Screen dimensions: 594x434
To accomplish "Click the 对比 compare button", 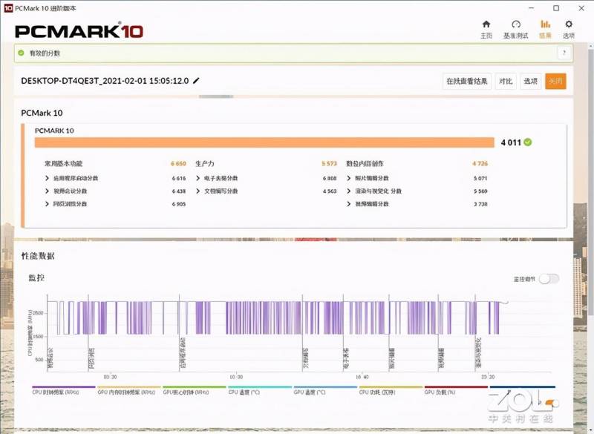I will pyautogui.click(x=506, y=82).
